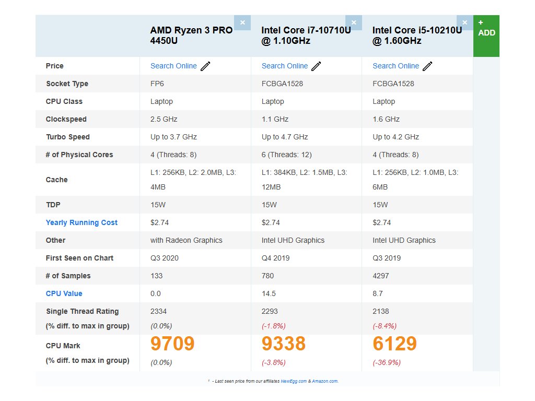
Task: Click the Intel Core i7-10710U heading
Action: click(306, 35)
